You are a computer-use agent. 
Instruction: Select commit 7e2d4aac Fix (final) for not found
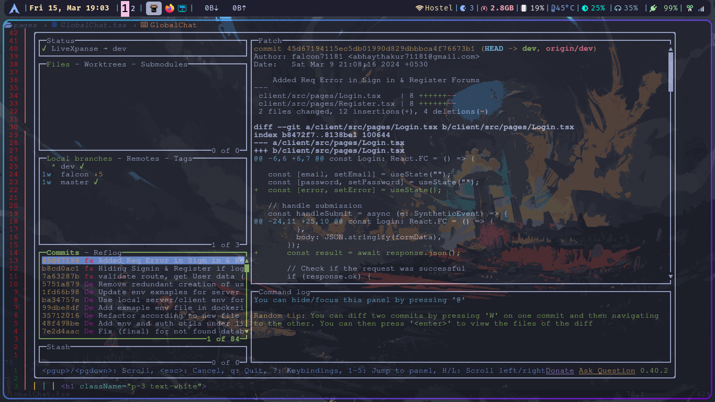click(x=143, y=331)
